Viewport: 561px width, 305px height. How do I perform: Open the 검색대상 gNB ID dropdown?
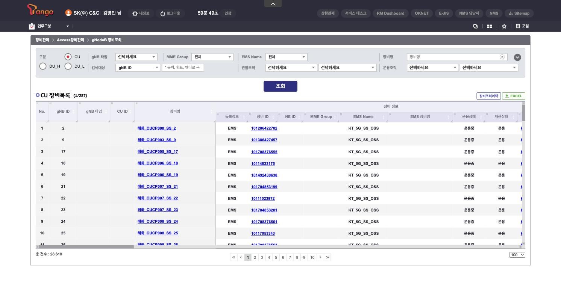click(138, 68)
